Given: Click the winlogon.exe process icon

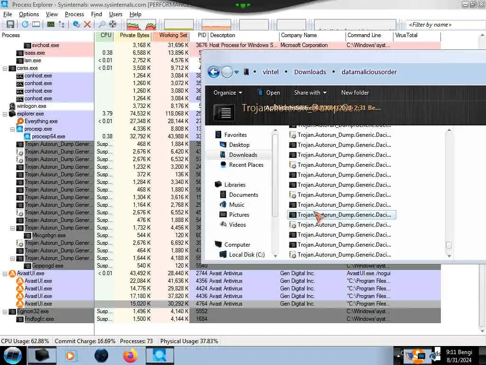Looking at the screenshot, I should click(12, 106).
